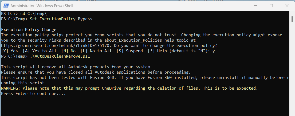295x116 pixels.
Task: Click the 'Press Enter to continue...:' prompt line
Action: pos(33,93)
